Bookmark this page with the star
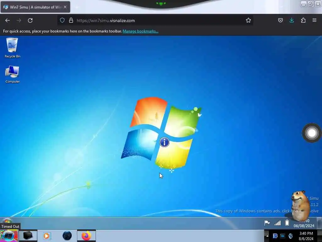Image resolution: width=322 pixels, height=242 pixels. pyautogui.click(x=248, y=20)
